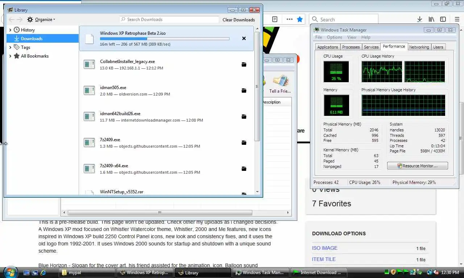Open the ITEM TILE download link

tap(324, 259)
